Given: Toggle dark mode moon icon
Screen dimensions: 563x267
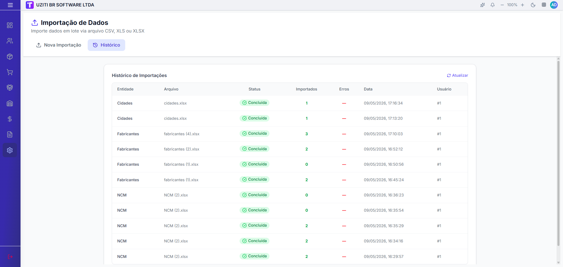Looking at the screenshot, I should tap(533, 5).
